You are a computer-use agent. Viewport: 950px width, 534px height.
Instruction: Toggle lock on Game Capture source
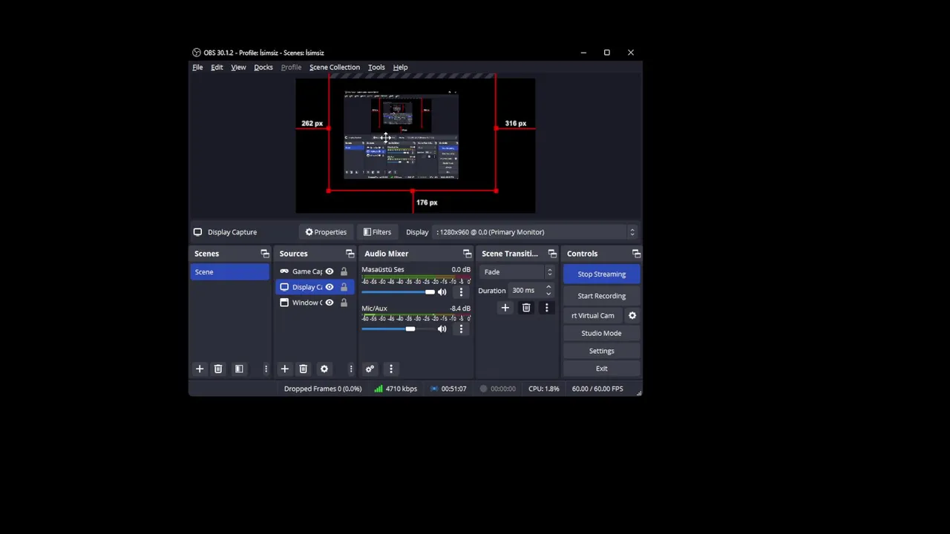[x=344, y=271]
